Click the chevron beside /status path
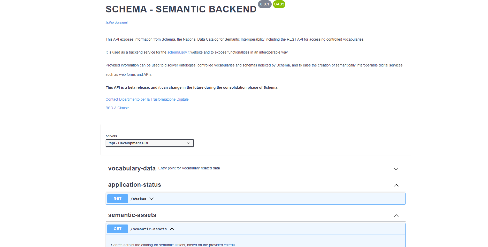488x247 pixels. pos(151,199)
